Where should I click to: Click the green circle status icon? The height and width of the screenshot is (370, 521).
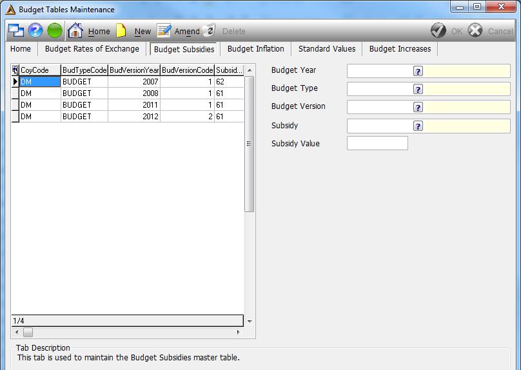pos(55,30)
